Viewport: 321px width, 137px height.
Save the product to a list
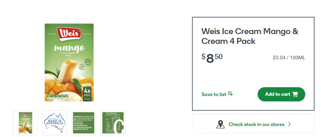[x=217, y=94]
